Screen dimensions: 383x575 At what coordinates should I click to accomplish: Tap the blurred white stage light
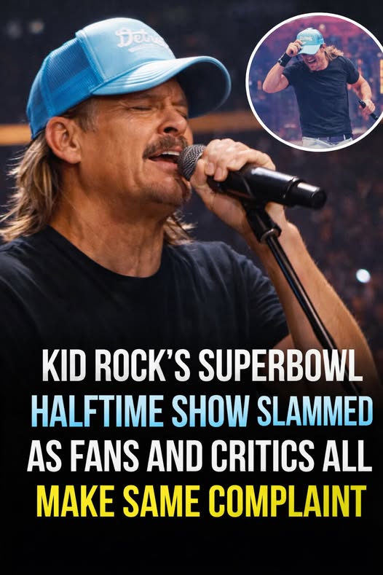(x=363, y=275)
